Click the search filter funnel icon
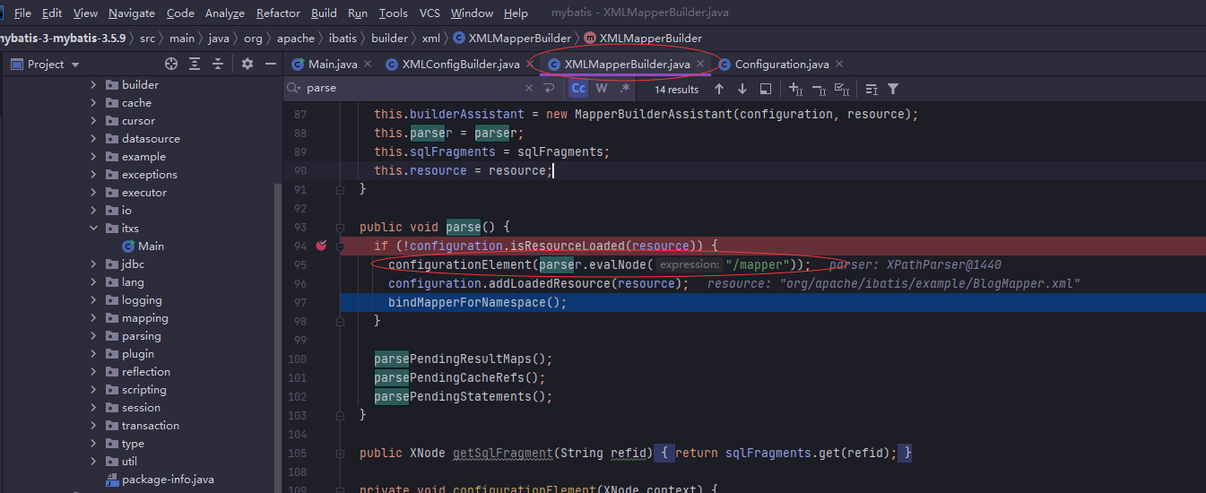 tap(893, 89)
